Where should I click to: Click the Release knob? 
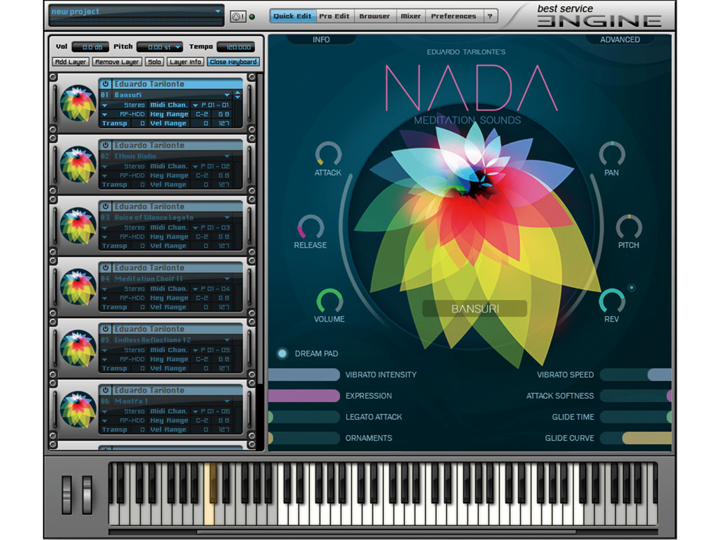coord(310,227)
